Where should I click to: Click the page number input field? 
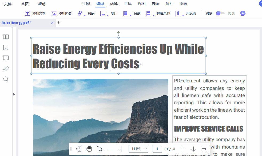tap(157, 149)
